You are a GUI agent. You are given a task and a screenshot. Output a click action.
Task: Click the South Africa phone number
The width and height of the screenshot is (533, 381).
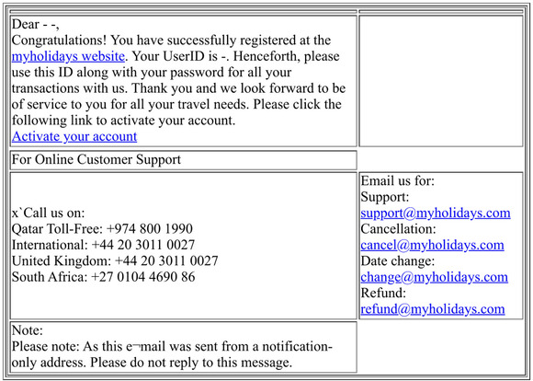[143, 277]
